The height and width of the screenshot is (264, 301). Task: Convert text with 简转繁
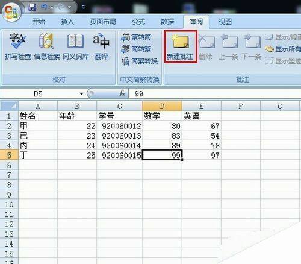coord(137,49)
